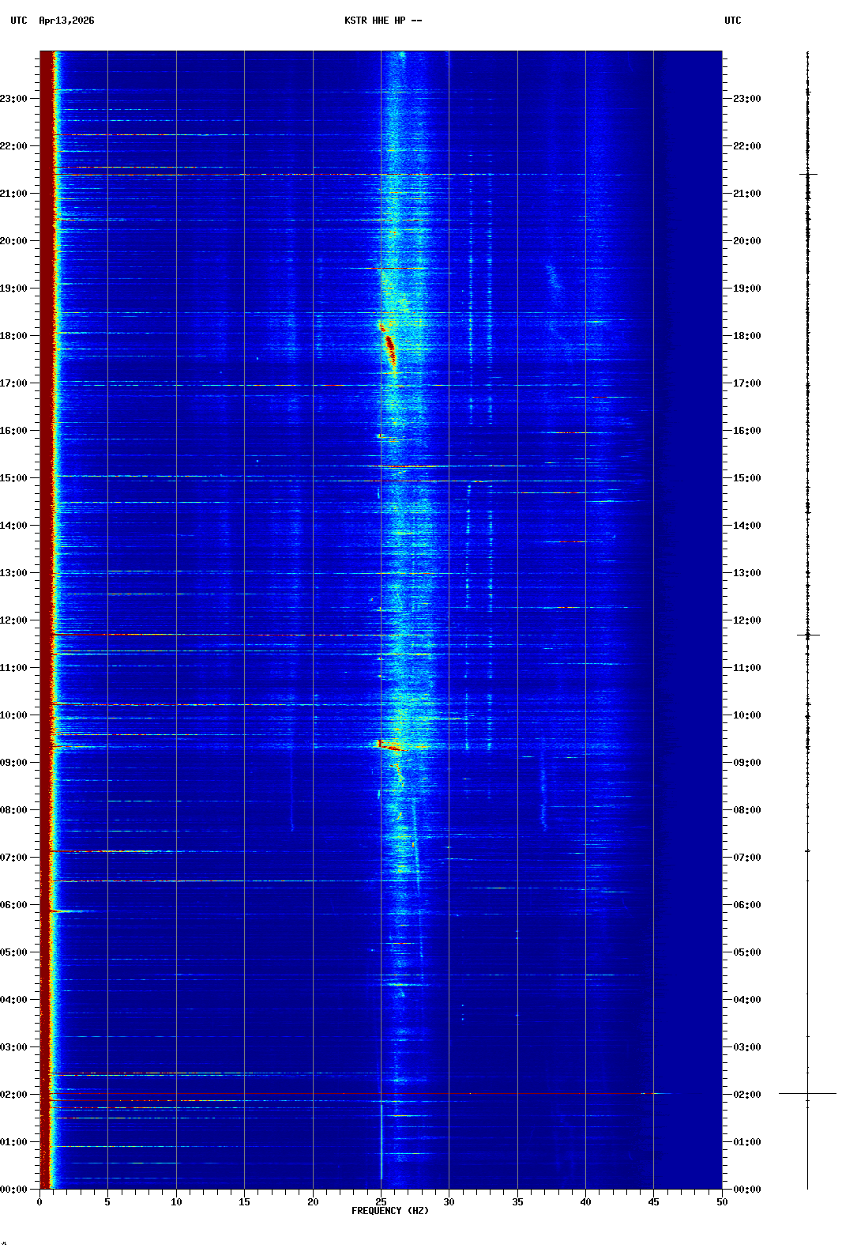Click the FREQUENCY (HZ) axis label
This screenshot has height=1252, width=842.
click(390, 1211)
